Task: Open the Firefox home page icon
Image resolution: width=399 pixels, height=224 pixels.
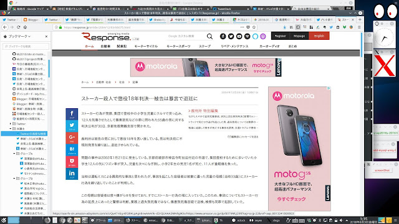Action: tap(25, 27)
